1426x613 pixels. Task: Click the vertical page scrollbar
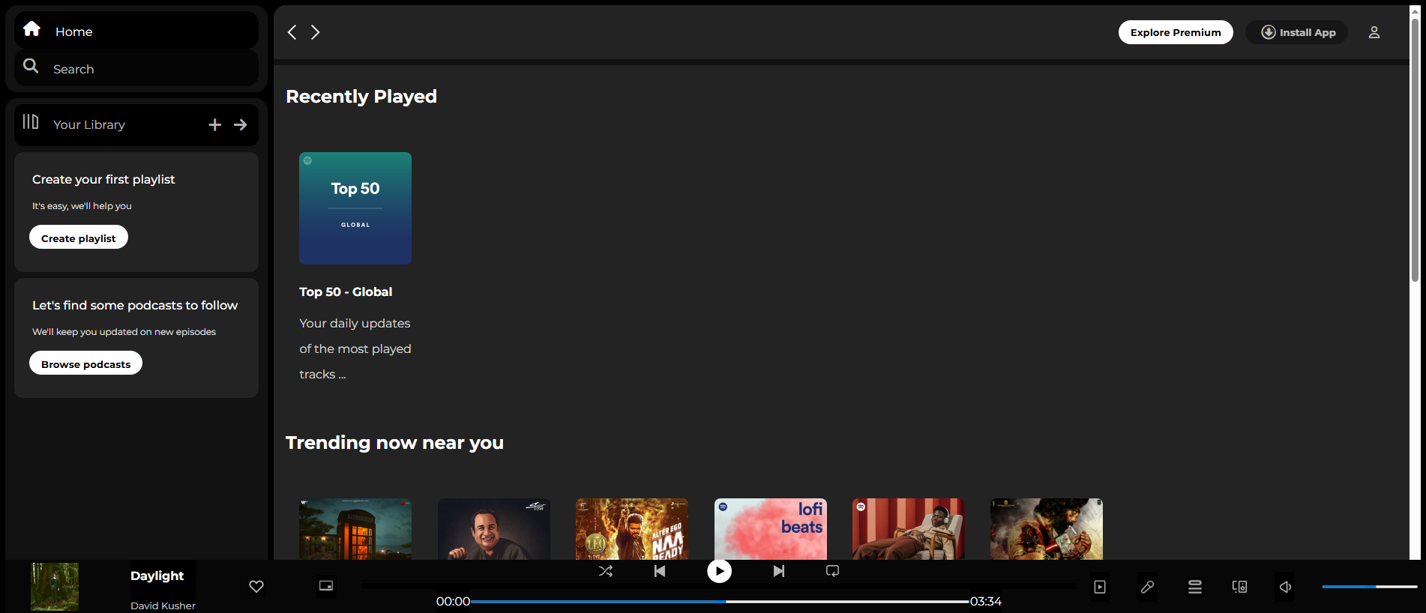coord(1416,150)
